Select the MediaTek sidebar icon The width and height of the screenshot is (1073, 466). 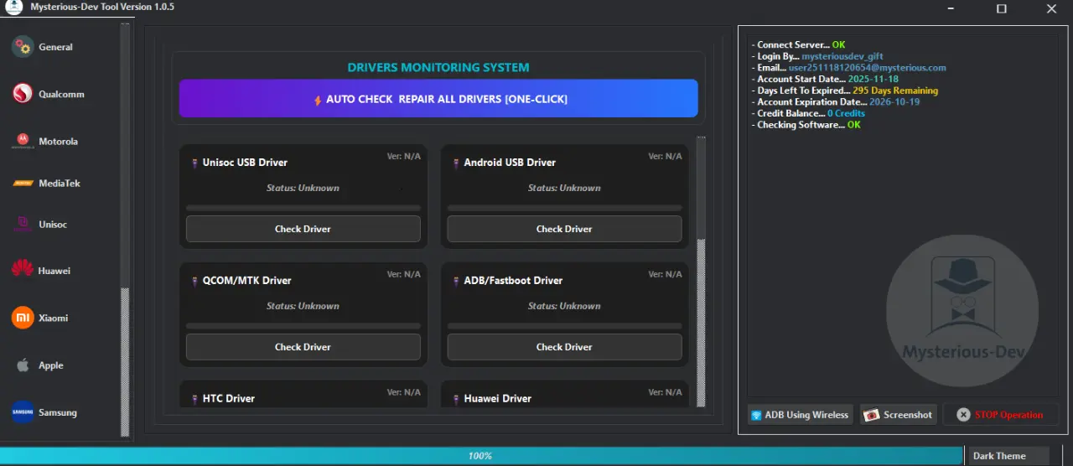pos(23,183)
